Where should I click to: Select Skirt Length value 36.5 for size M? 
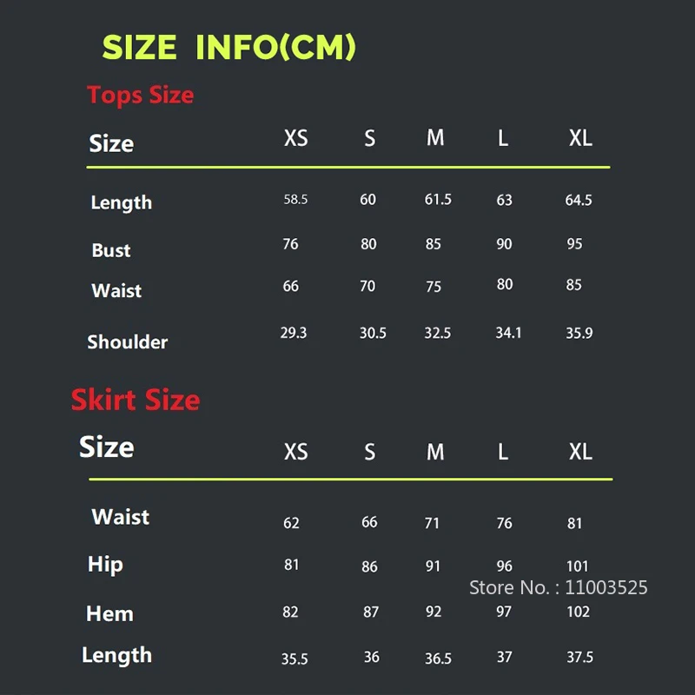(x=438, y=659)
